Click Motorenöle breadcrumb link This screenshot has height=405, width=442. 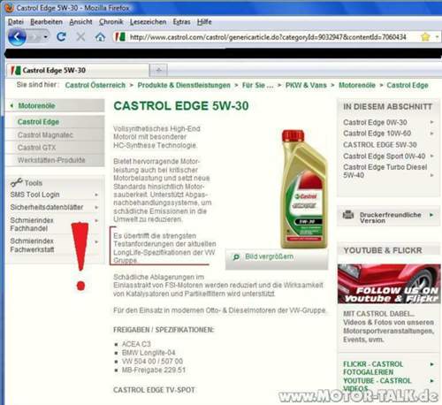point(357,85)
